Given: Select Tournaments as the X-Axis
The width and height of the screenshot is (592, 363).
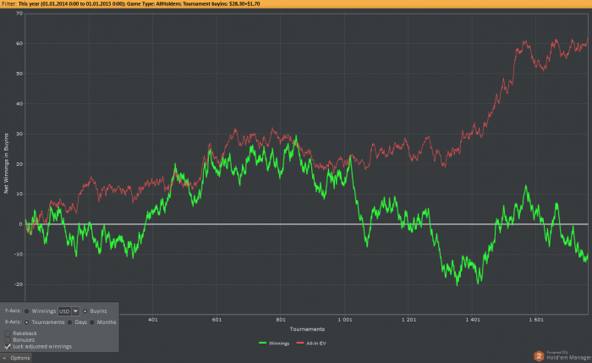Looking at the screenshot, I should point(27,322).
